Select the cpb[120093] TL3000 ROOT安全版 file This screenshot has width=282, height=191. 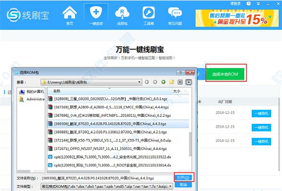coord(118,165)
